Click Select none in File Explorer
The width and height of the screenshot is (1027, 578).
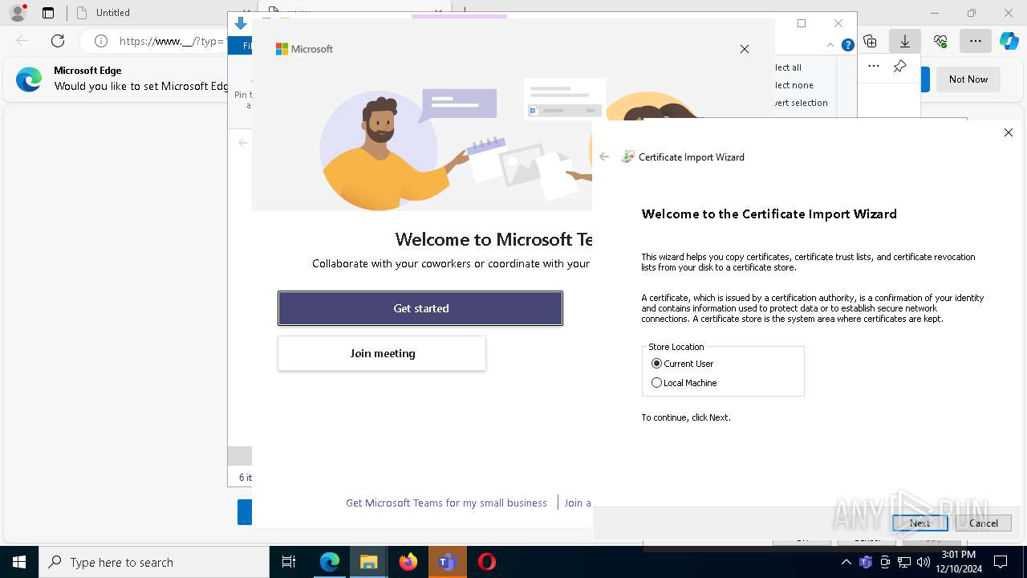point(794,85)
